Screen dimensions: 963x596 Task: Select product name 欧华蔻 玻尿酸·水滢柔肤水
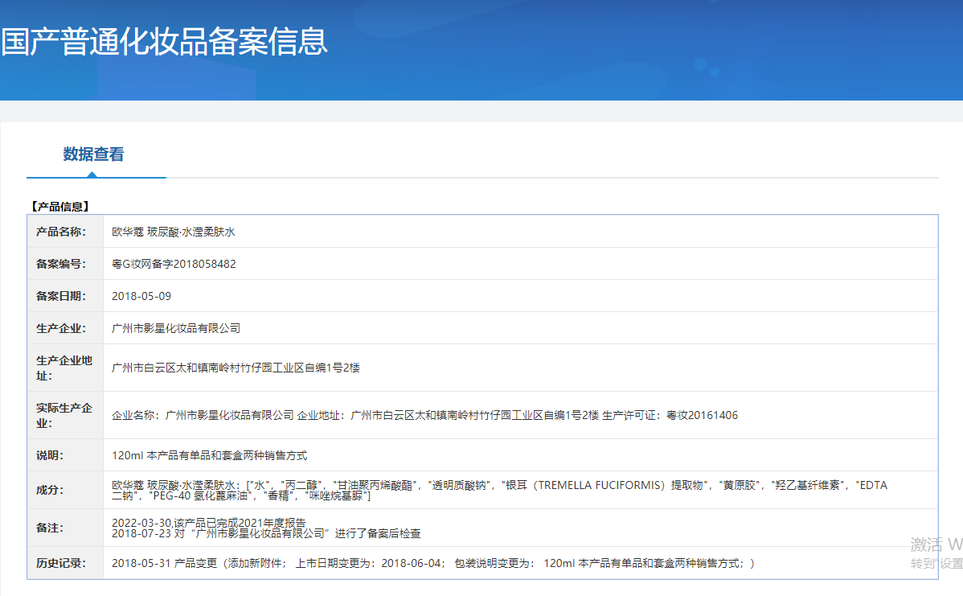173,232
